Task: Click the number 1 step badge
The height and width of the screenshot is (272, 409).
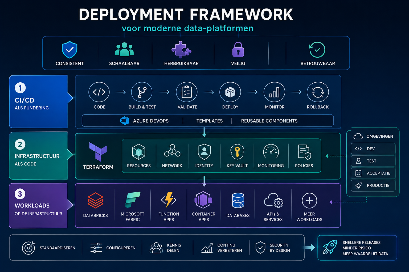Action: [x=20, y=88]
